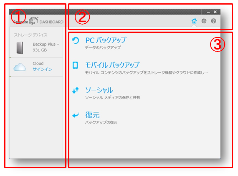Click the Seagate swirl logo
This screenshot has height=176, width=238.
[x=33, y=21]
